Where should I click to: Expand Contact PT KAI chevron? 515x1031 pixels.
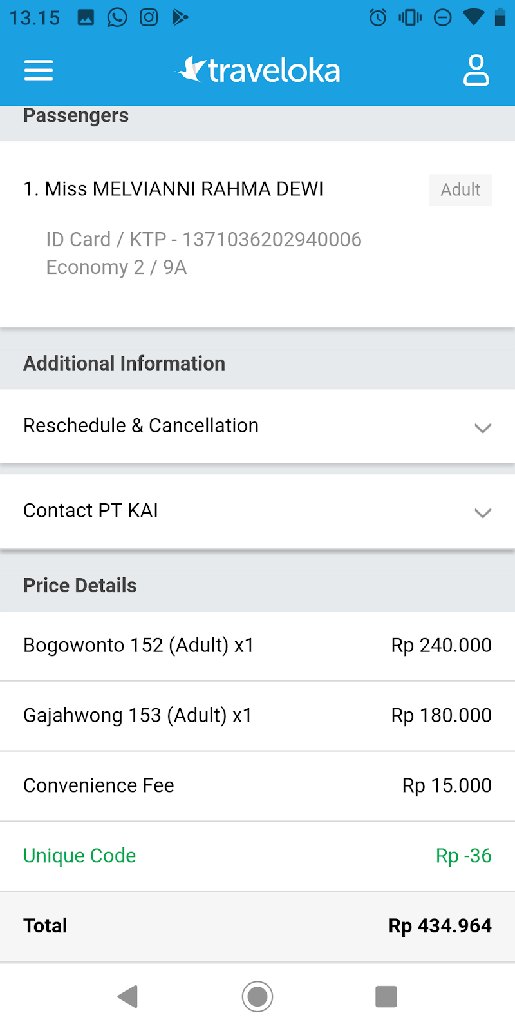(483, 513)
